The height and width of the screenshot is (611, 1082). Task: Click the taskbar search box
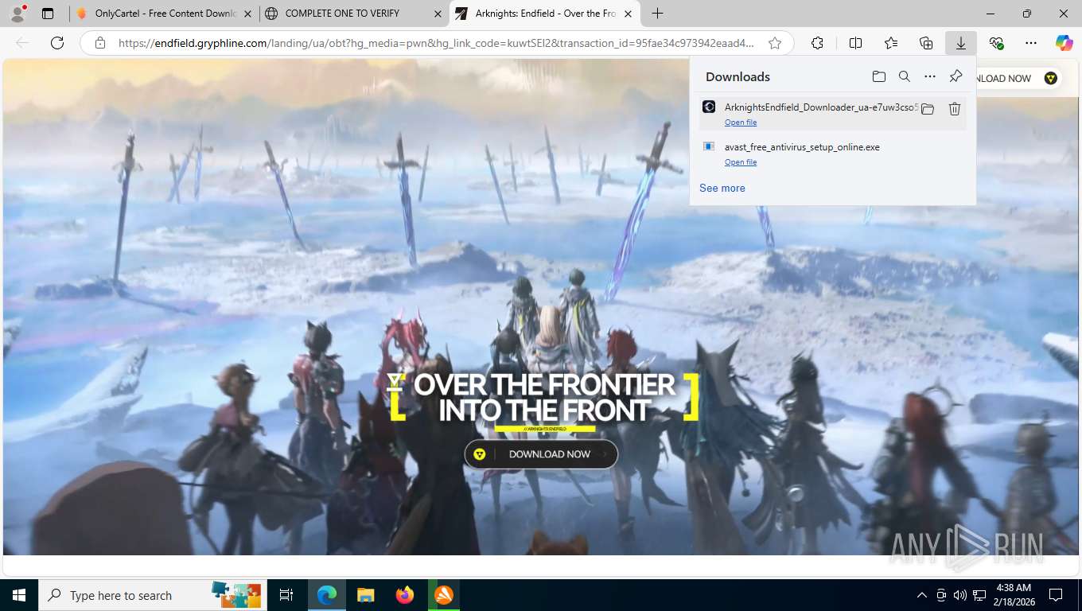coord(153,595)
